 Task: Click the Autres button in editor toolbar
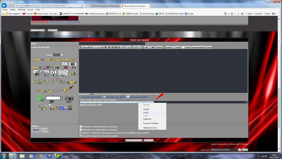pos(159,47)
